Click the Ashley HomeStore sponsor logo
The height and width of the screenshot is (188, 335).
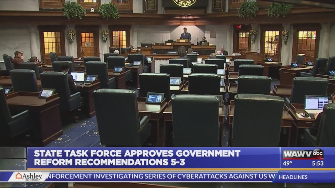tap(29, 177)
